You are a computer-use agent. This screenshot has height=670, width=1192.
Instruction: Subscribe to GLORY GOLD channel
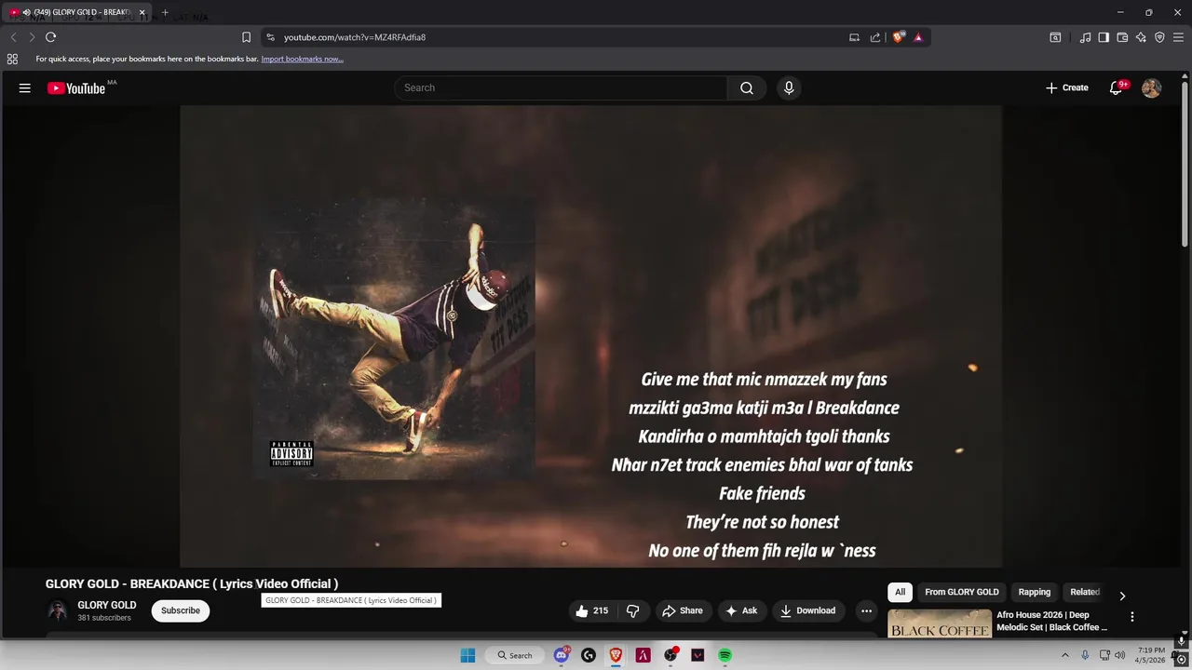pos(181,610)
